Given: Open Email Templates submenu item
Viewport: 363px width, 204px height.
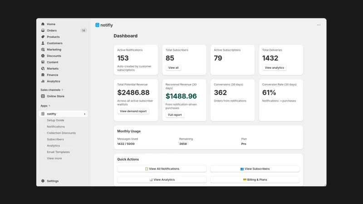Looking at the screenshot, I should 59,152.
